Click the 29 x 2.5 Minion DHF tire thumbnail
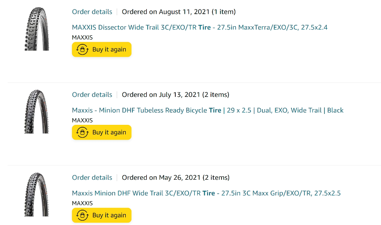The image size is (381, 225). tap(37, 112)
